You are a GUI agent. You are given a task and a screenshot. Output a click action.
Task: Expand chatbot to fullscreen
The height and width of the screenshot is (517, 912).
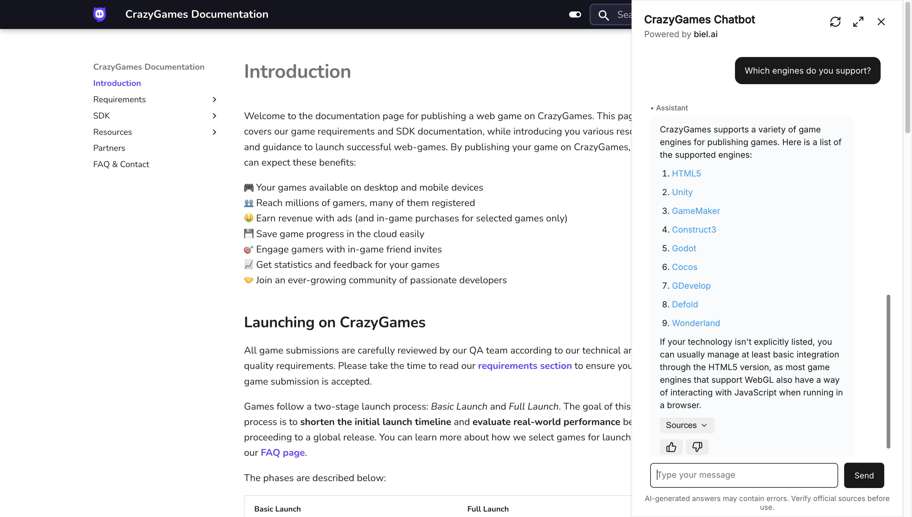coord(858,22)
